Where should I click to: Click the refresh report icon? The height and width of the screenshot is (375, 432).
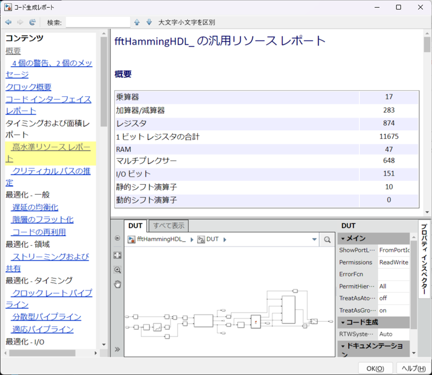(x=32, y=22)
